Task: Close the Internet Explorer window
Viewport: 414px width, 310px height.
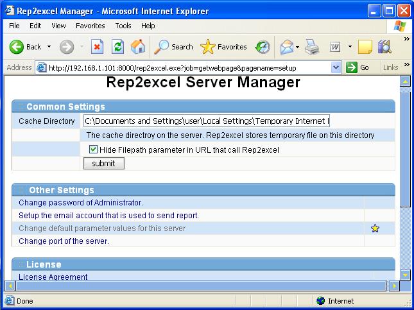Action: [404, 11]
